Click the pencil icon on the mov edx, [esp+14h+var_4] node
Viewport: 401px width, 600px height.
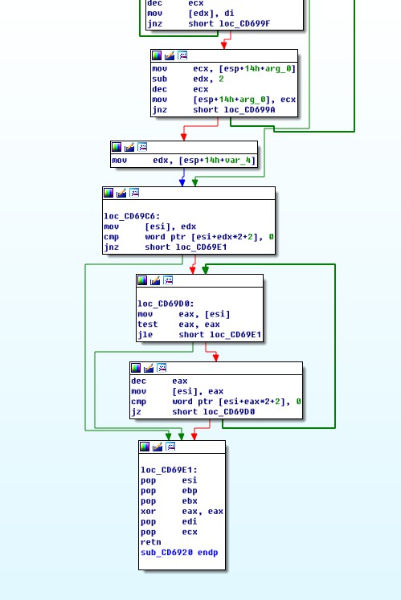click(x=129, y=147)
